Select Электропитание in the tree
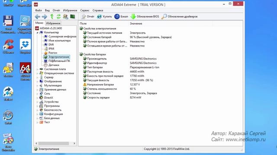277x155 pixels. pos(59,57)
